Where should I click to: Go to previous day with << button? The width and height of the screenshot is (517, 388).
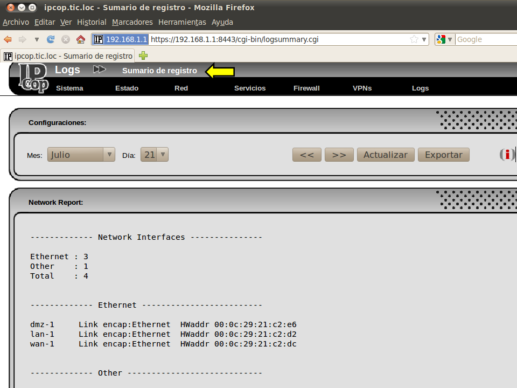[307, 155]
